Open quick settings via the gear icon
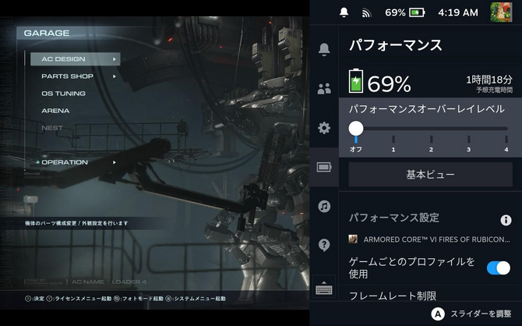522x326 pixels. tap(324, 128)
